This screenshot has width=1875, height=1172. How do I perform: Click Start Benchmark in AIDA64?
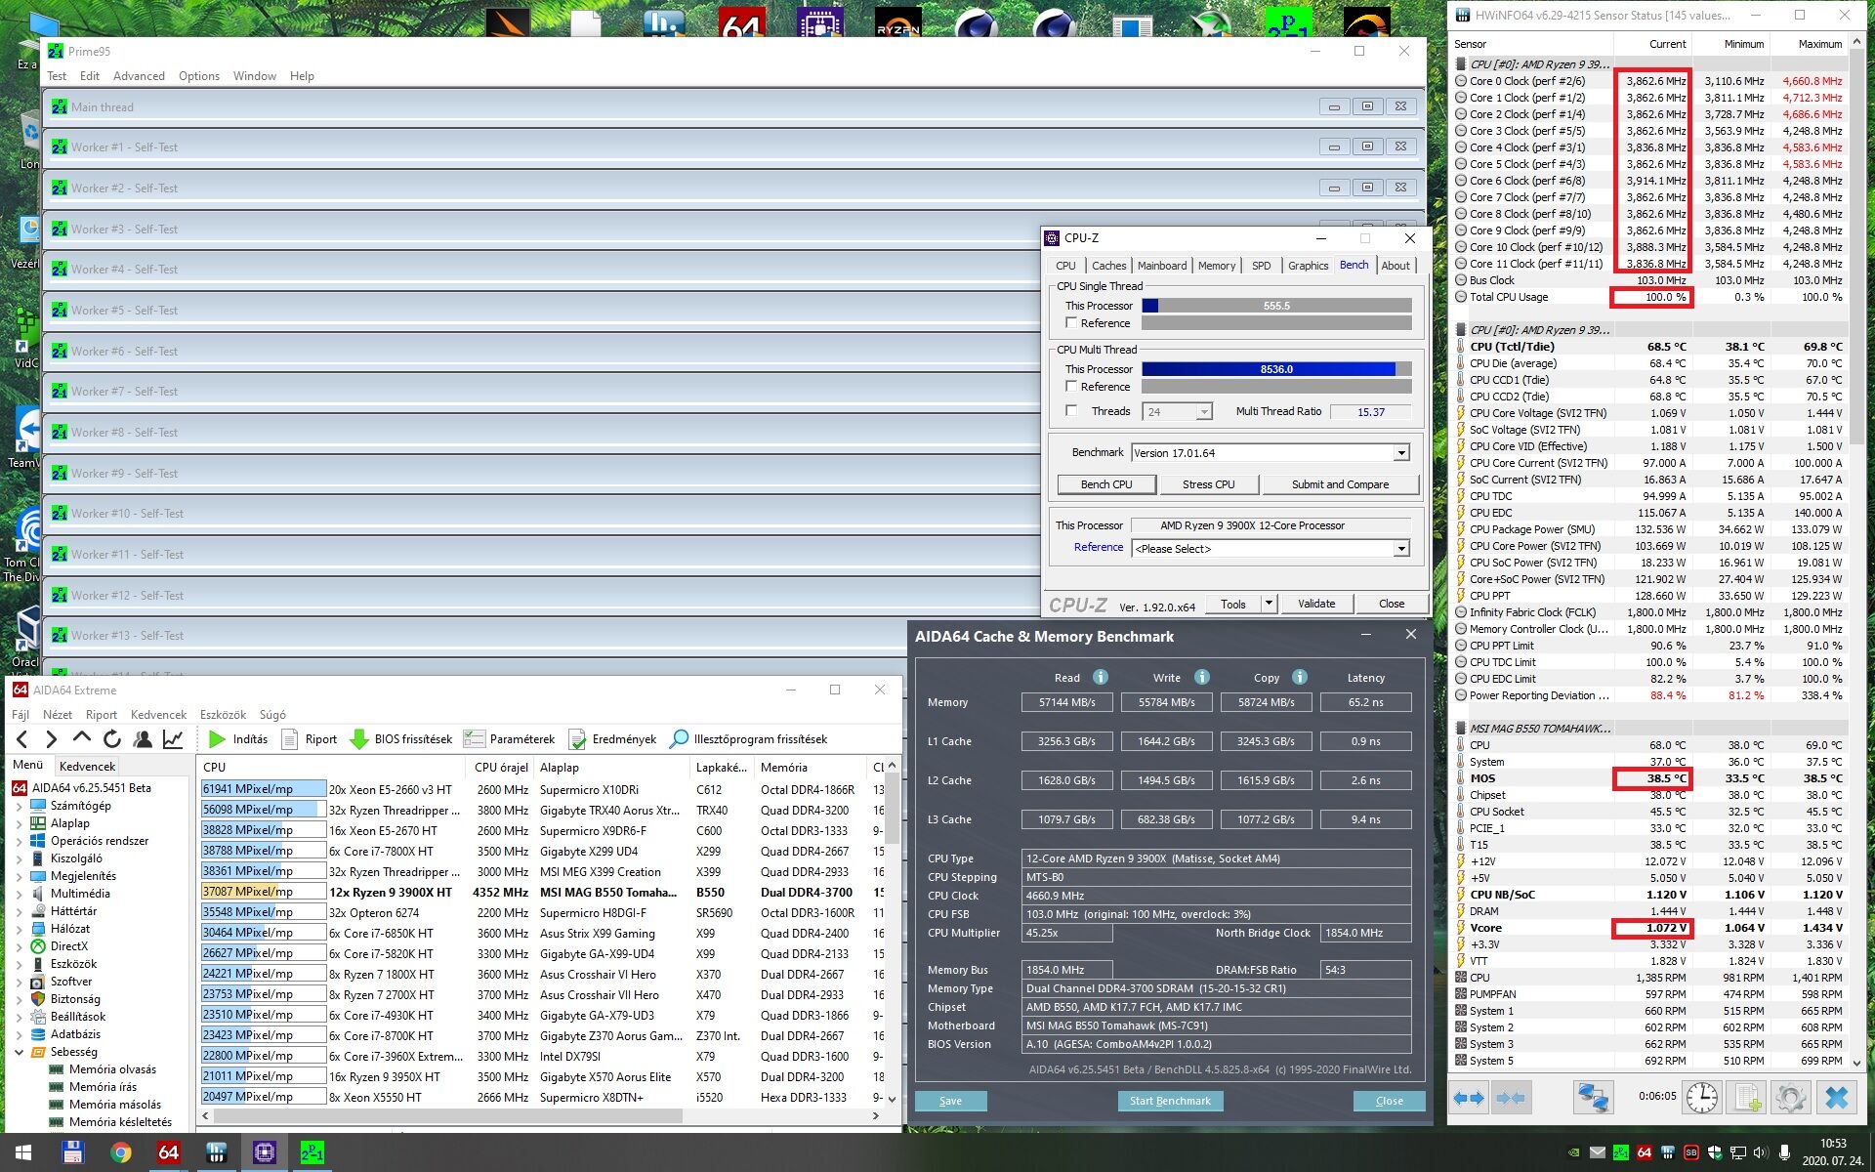[x=1170, y=1101]
